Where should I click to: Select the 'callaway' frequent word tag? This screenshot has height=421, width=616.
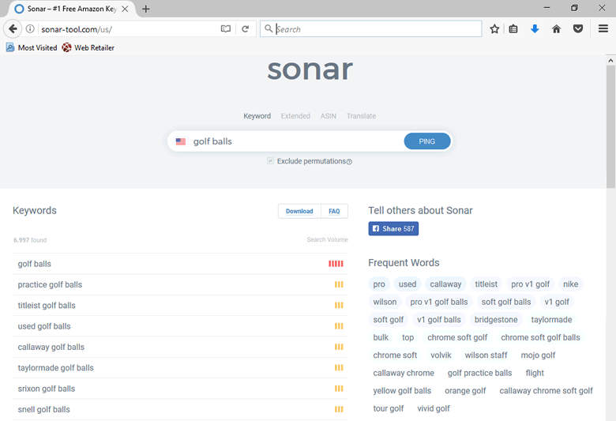pyautogui.click(x=445, y=284)
